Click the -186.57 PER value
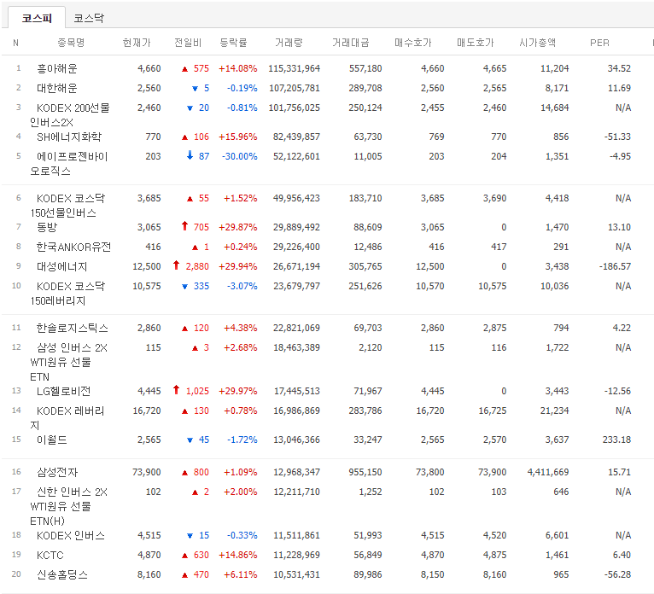Viewport: 654px width, 594px height. tap(615, 266)
